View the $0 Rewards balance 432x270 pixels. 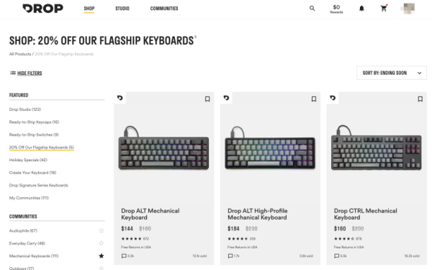point(336,9)
